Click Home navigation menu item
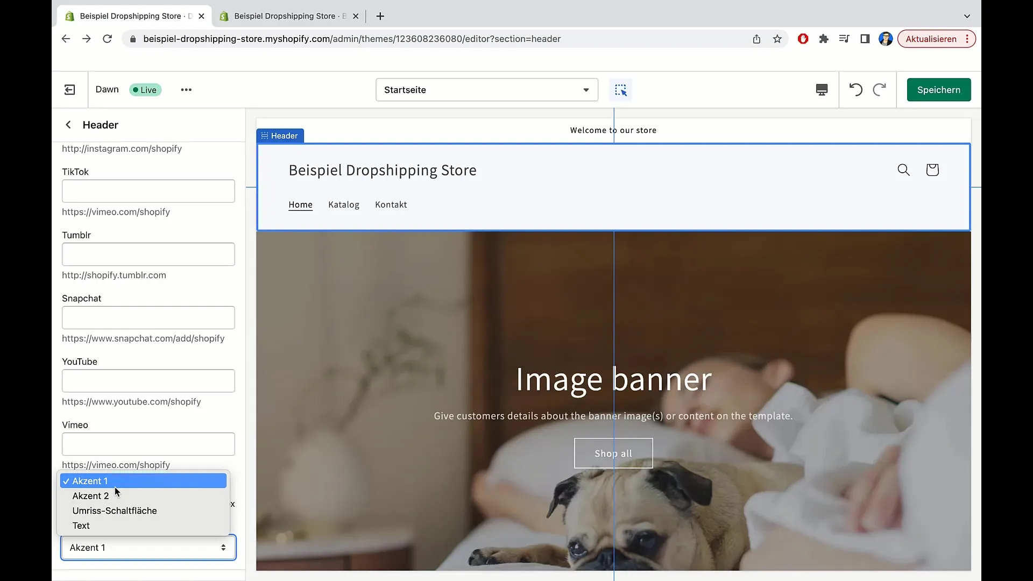The height and width of the screenshot is (581, 1033). tap(301, 204)
